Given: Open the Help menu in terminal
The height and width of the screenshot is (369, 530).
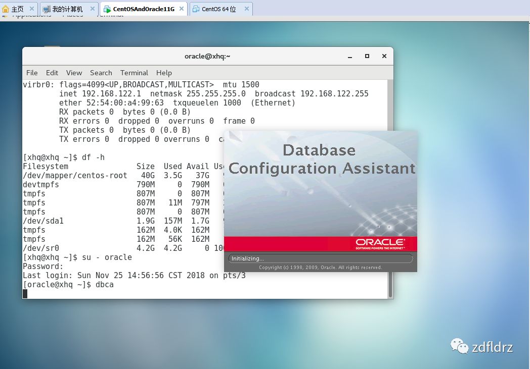Looking at the screenshot, I should coord(164,73).
